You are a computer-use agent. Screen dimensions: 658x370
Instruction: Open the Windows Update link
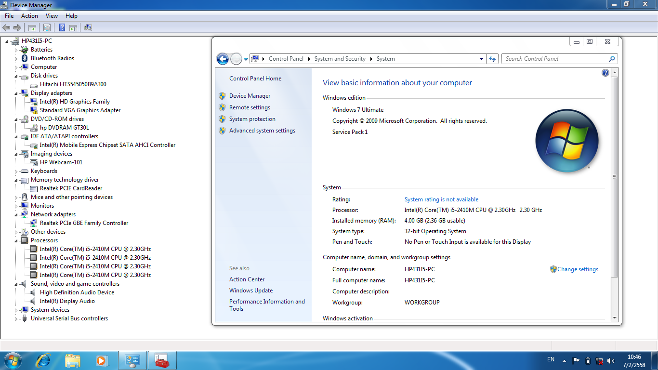251,291
